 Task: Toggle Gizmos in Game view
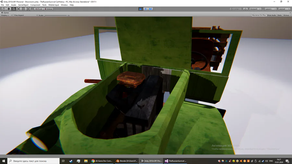[286, 15]
